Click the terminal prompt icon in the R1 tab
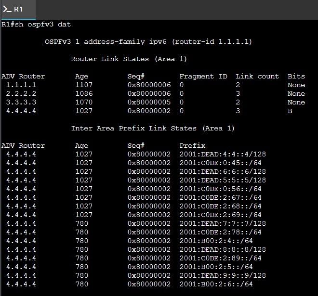 tap(7, 9)
